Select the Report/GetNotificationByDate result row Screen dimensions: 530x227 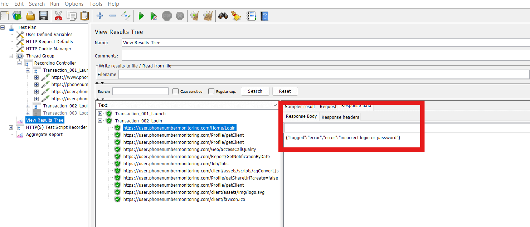click(x=196, y=157)
